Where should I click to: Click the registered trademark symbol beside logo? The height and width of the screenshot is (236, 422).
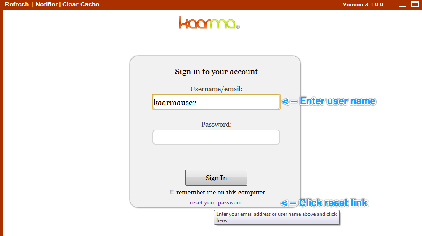coord(238,27)
